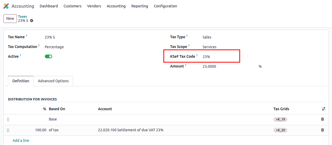Click the New button

(x=10, y=18)
